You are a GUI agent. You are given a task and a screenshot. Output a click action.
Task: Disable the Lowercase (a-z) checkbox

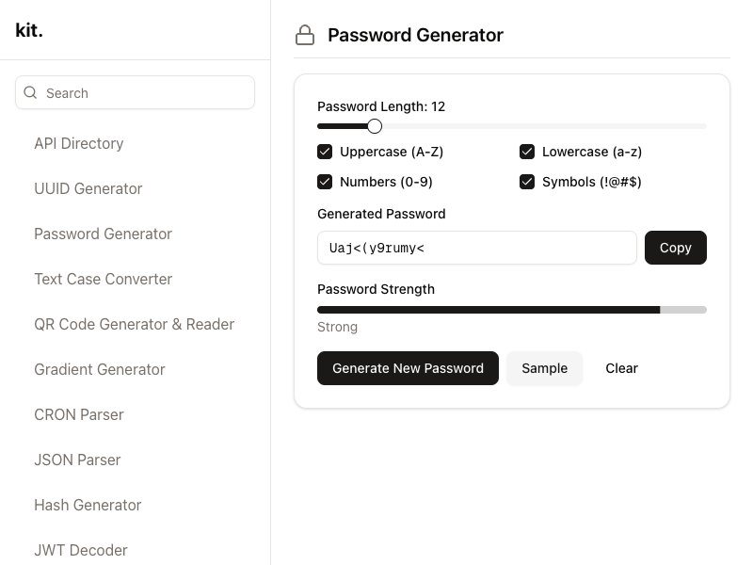[527, 152]
